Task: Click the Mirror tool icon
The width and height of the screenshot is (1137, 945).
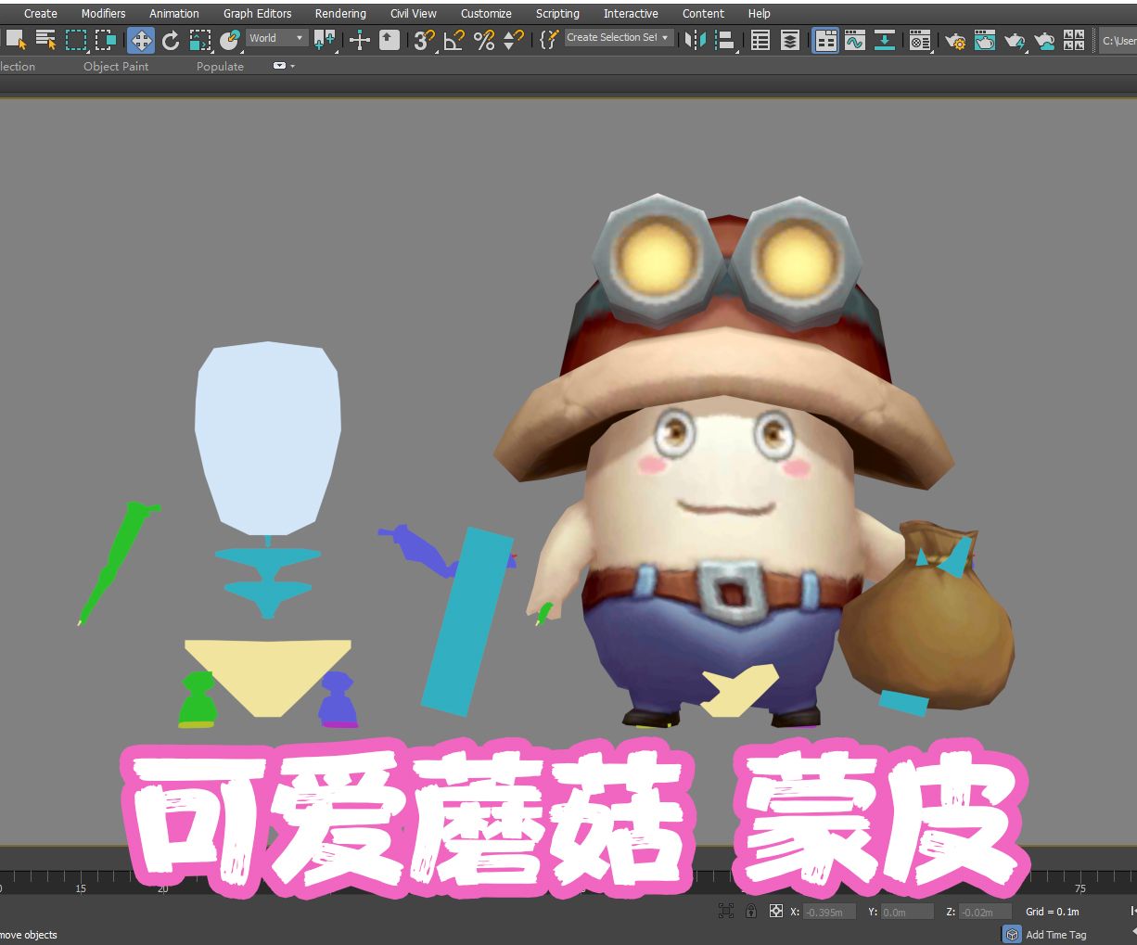Action: click(695, 40)
